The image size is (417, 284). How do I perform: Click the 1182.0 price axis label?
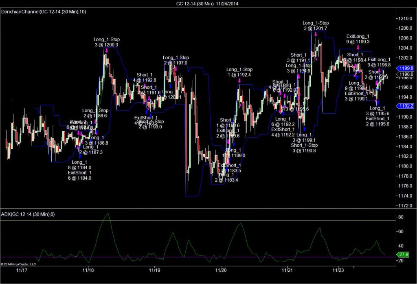[405, 156]
